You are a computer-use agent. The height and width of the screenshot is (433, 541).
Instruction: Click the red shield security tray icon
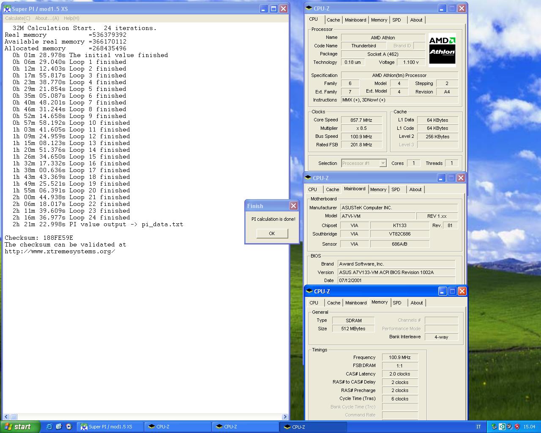click(x=517, y=427)
